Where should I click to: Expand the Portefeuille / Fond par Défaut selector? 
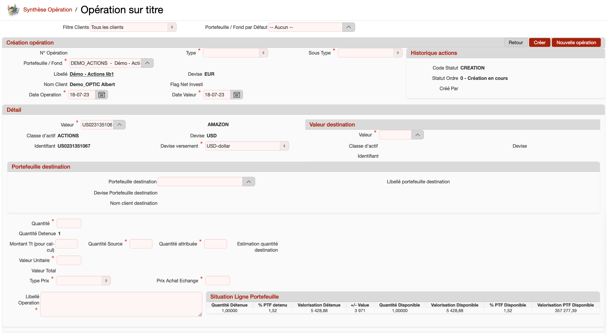pyautogui.click(x=349, y=27)
